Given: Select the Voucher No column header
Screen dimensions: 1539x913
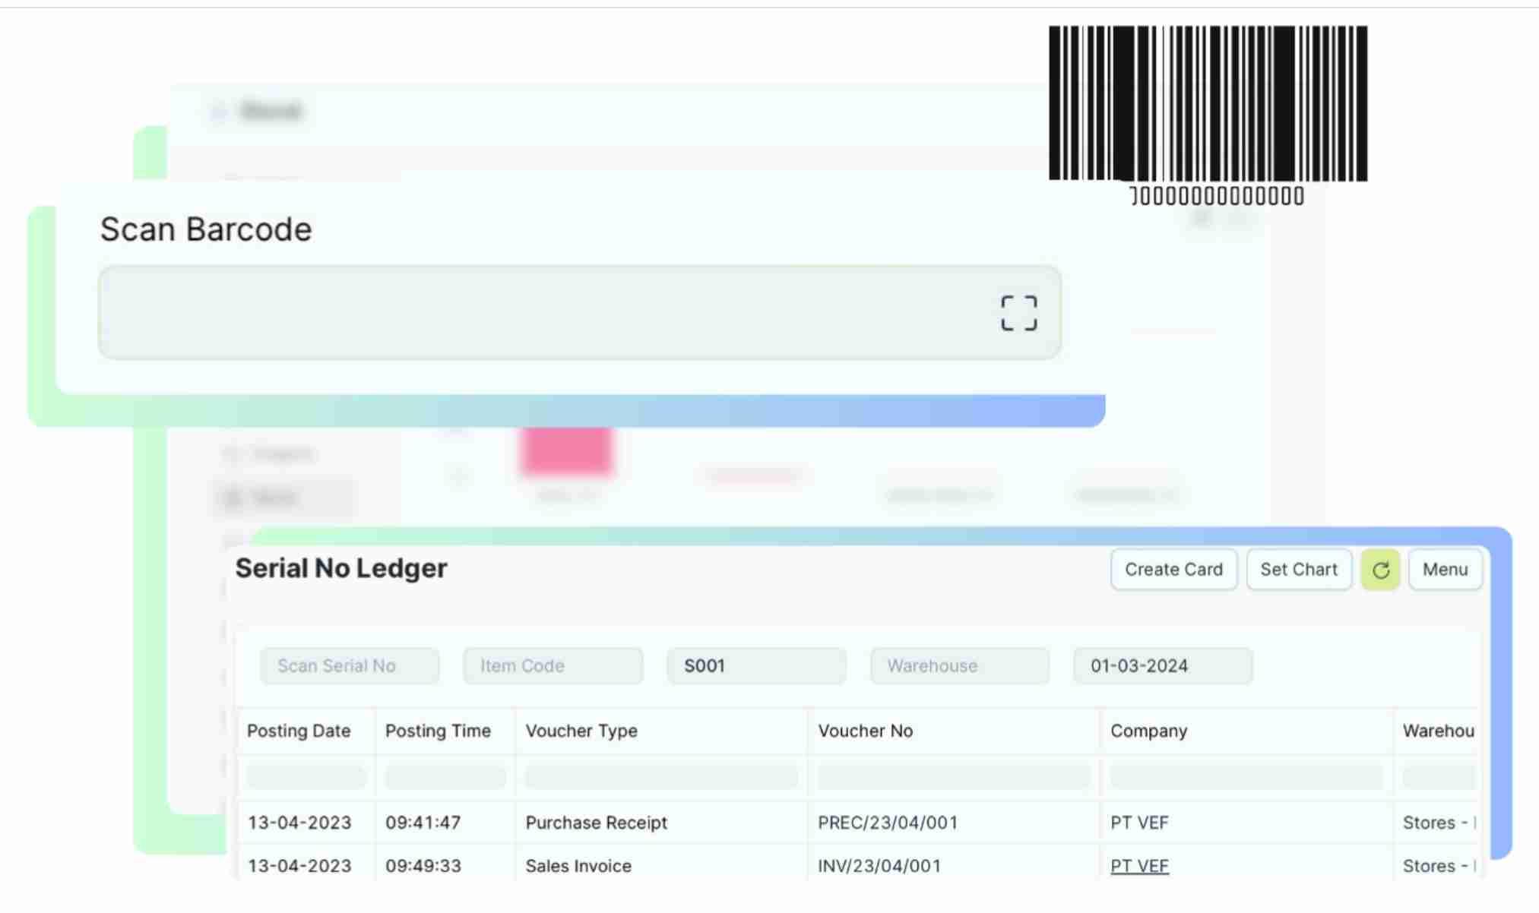Looking at the screenshot, I should (866, 731).
